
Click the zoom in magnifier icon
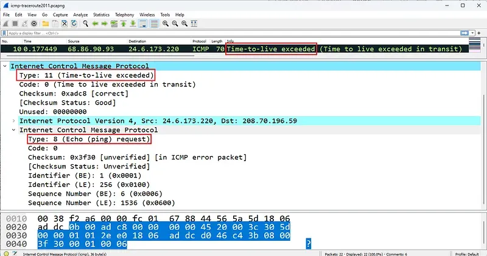166,24
